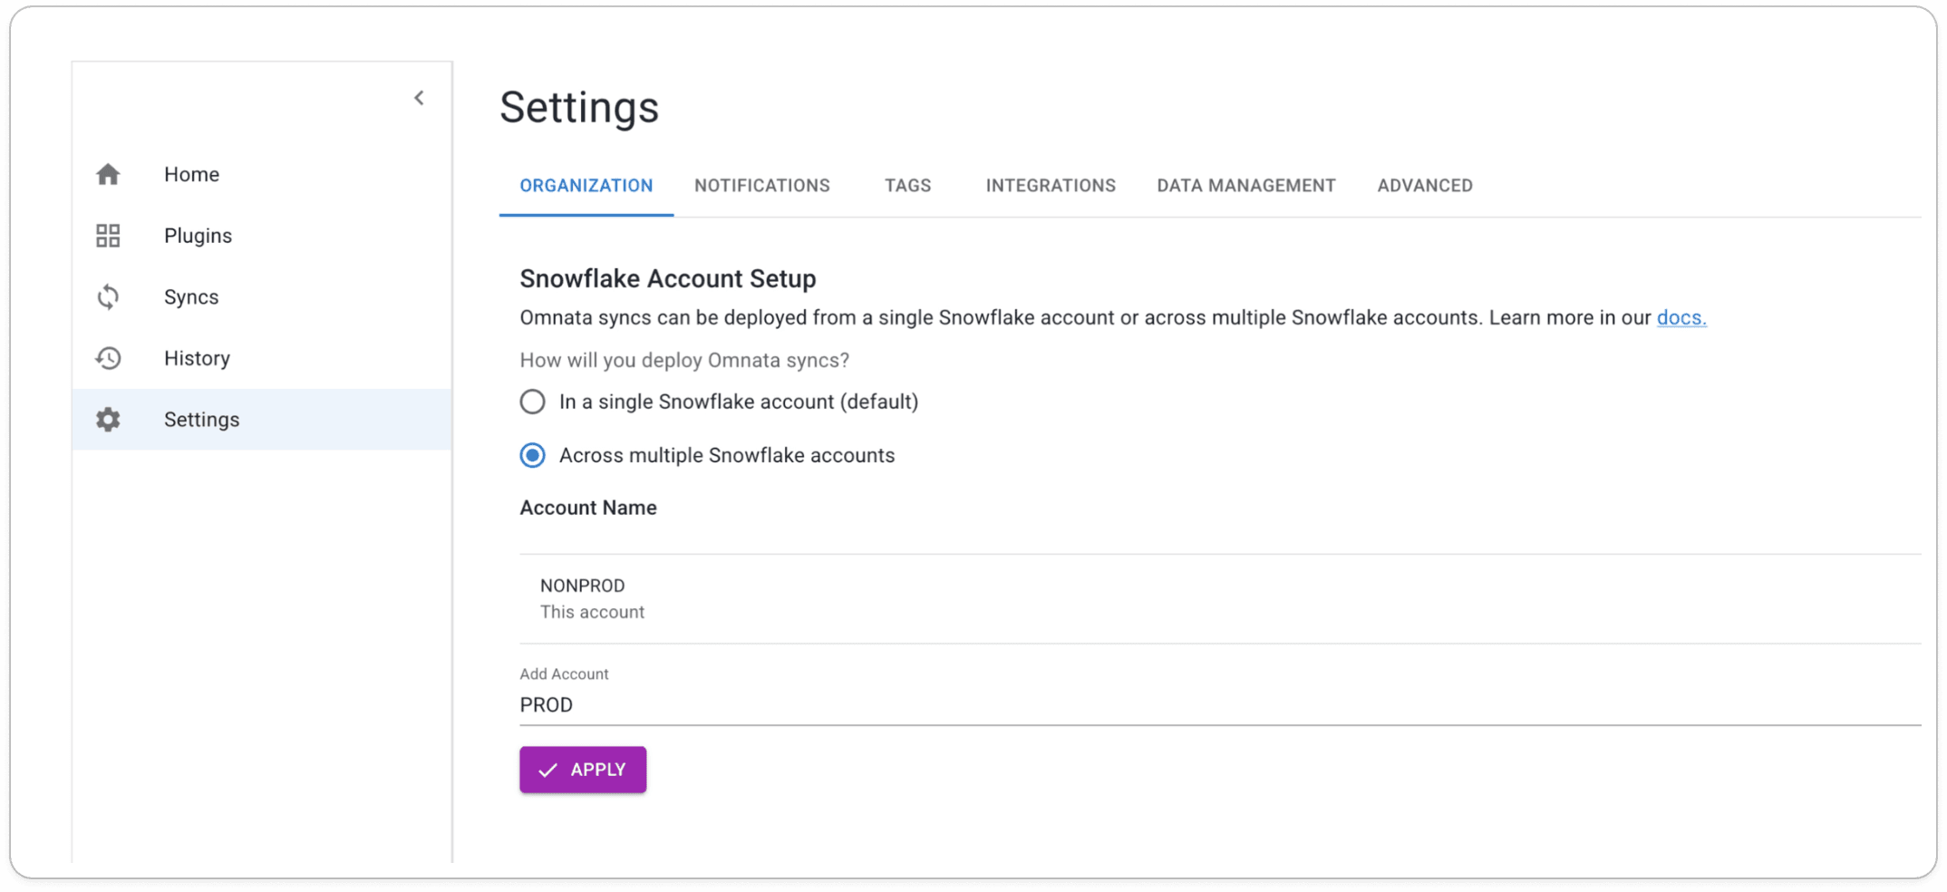Image resolution: width=1947 pixels, height=892 pixels.
Task: Select Across multiple Snowflake accounts radio
Action: (x=533, y=455)
